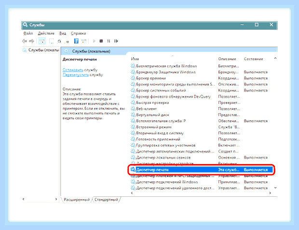This screenshot has height=230, width=299.
Task: Maximize the Службы window
Action: pos(257,25)
